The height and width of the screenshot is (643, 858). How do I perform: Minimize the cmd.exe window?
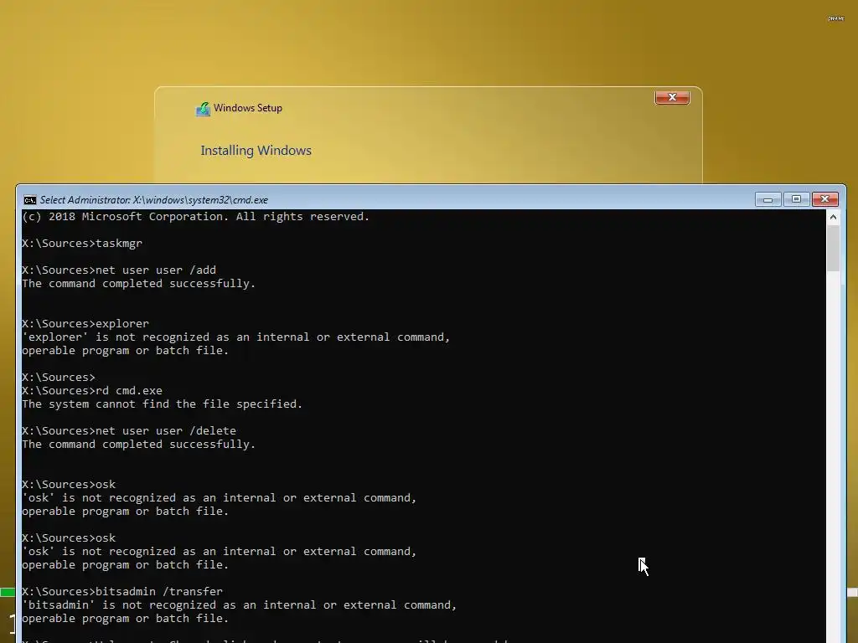coord(768,199)
